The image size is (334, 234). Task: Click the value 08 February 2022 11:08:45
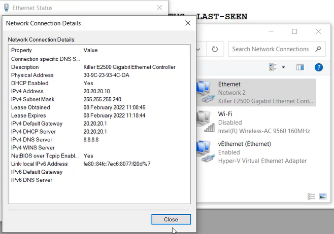(114, 107)
